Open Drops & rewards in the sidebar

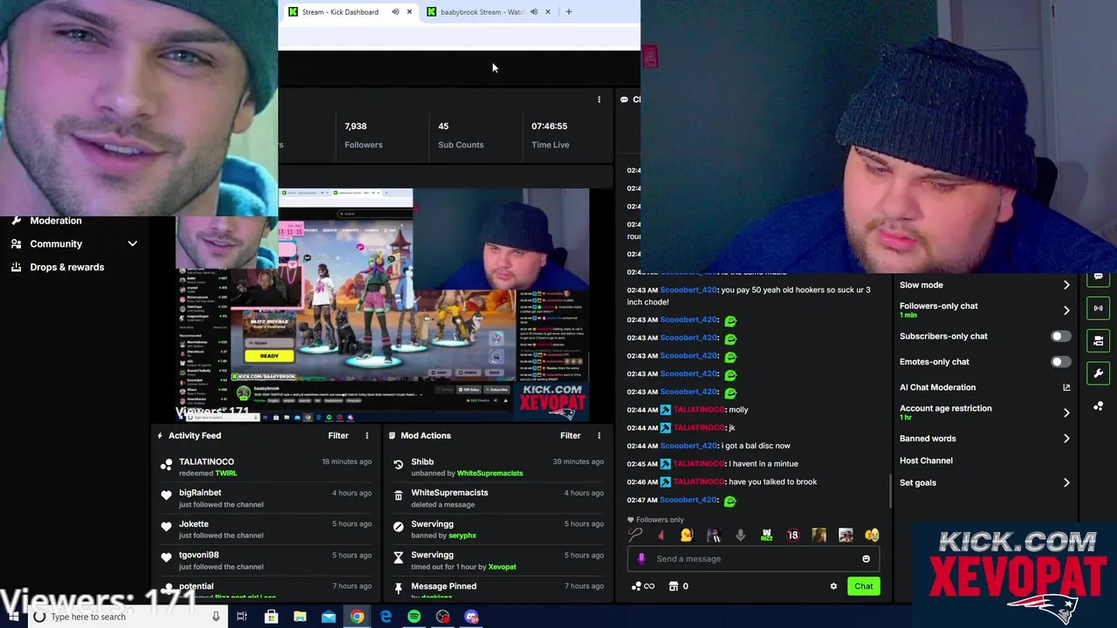pos(67,267)
